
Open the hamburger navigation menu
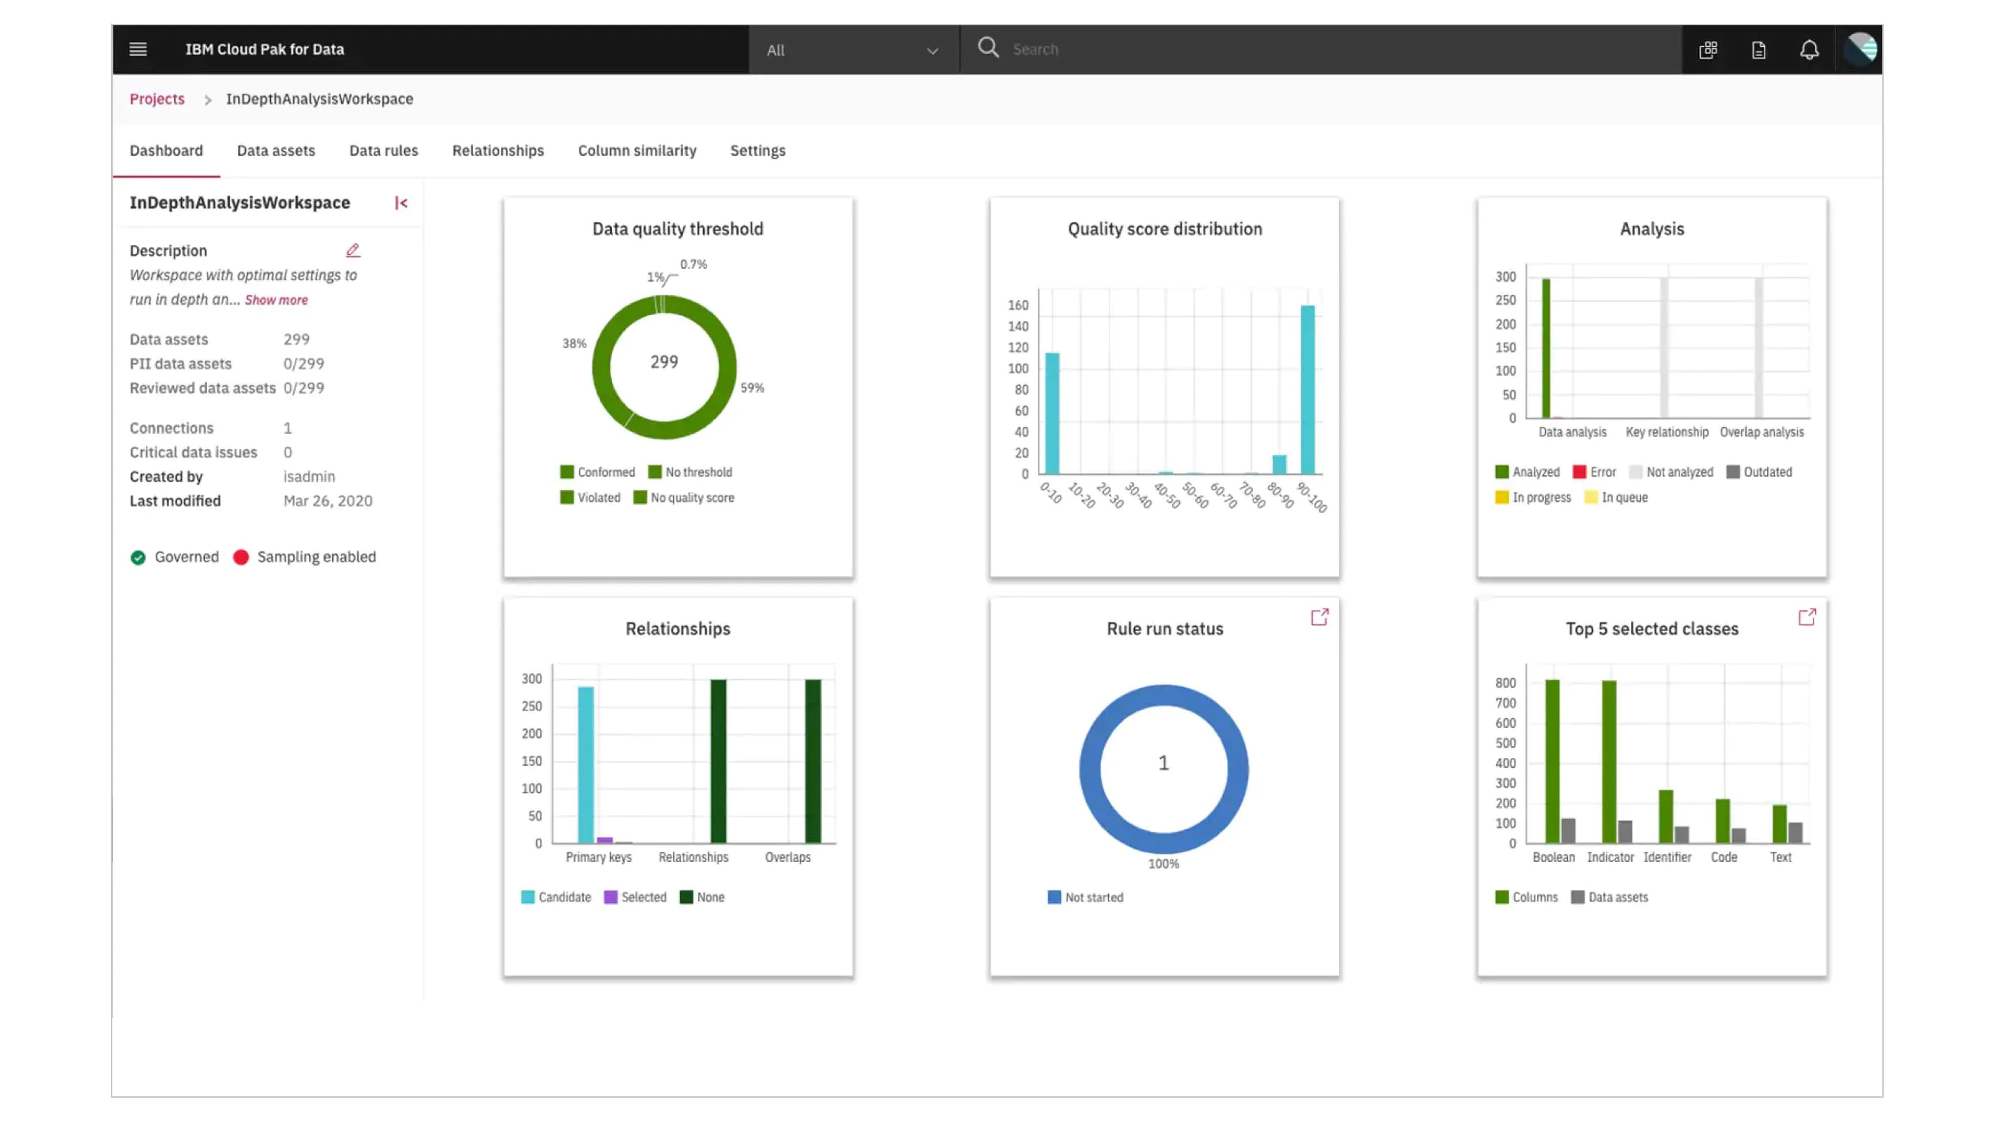[x=138, y=49]
